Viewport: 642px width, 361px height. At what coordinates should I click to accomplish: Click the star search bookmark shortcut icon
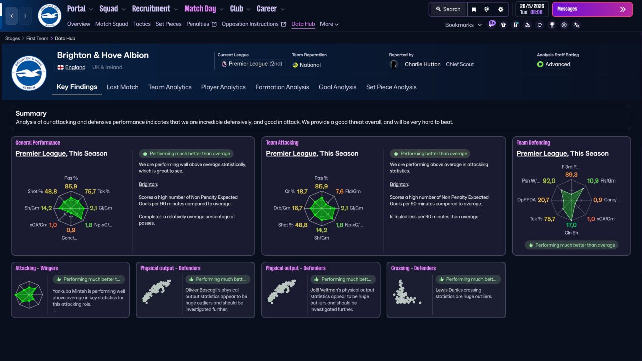coord(577,25)
